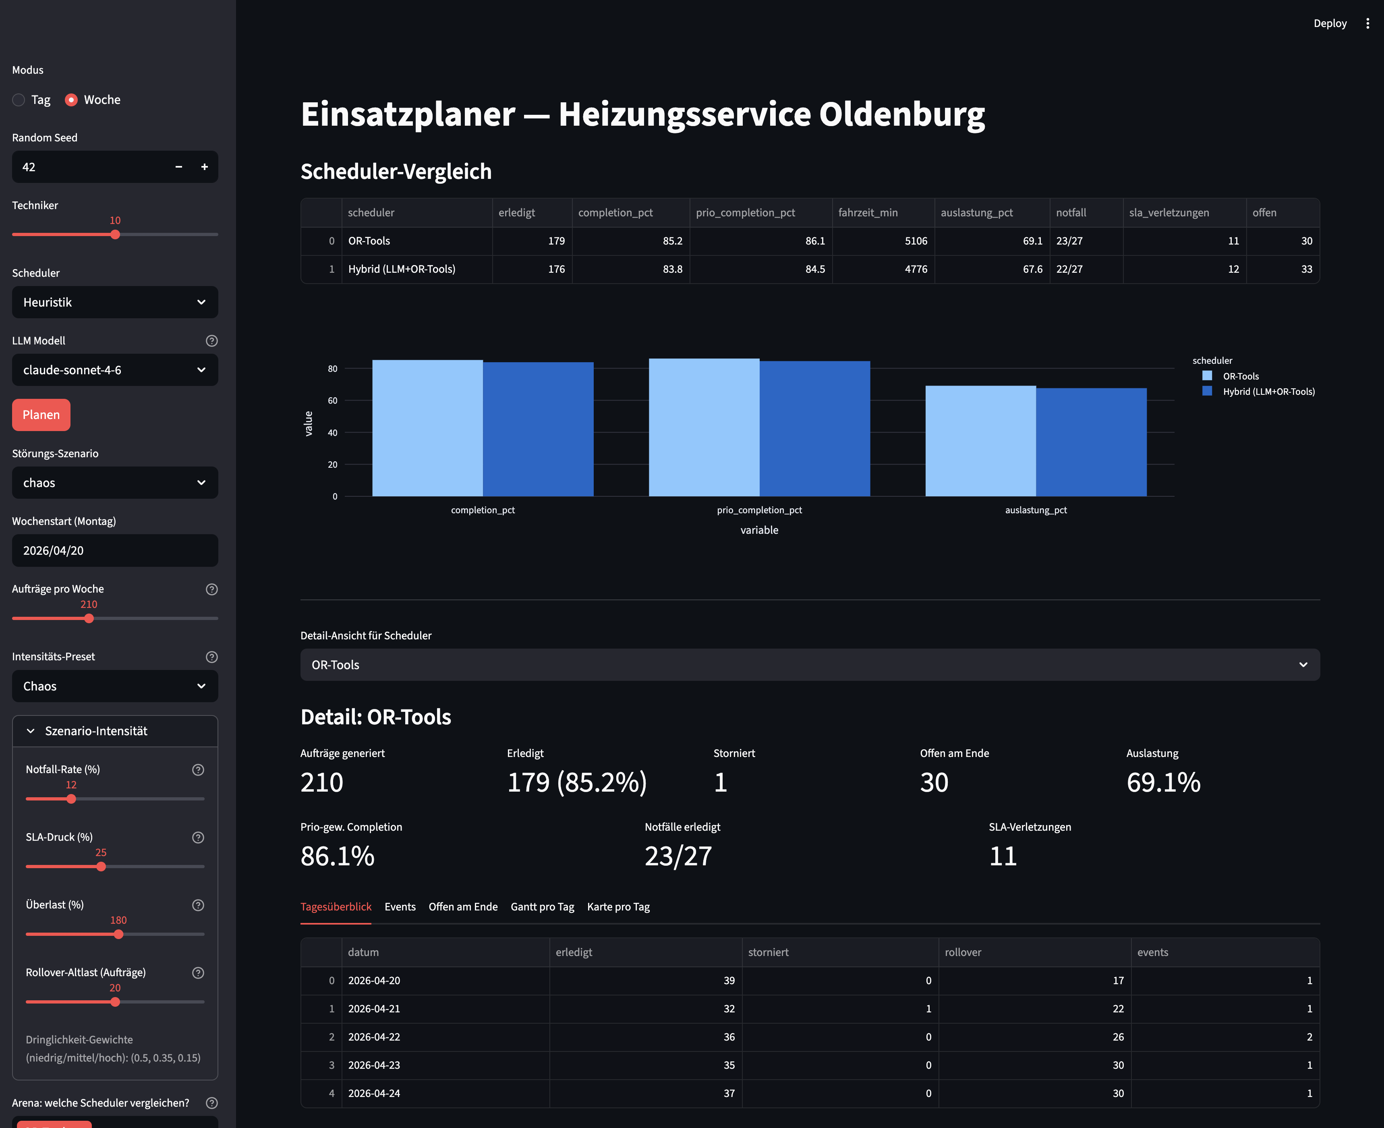Click the Rollover-Altlast help icon
1384x1128 pixels.
pyautogui.click(x=198, y=973)
